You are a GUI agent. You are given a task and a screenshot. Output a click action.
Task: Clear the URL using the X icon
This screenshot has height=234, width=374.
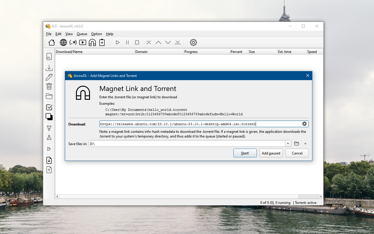pos(304,124)
